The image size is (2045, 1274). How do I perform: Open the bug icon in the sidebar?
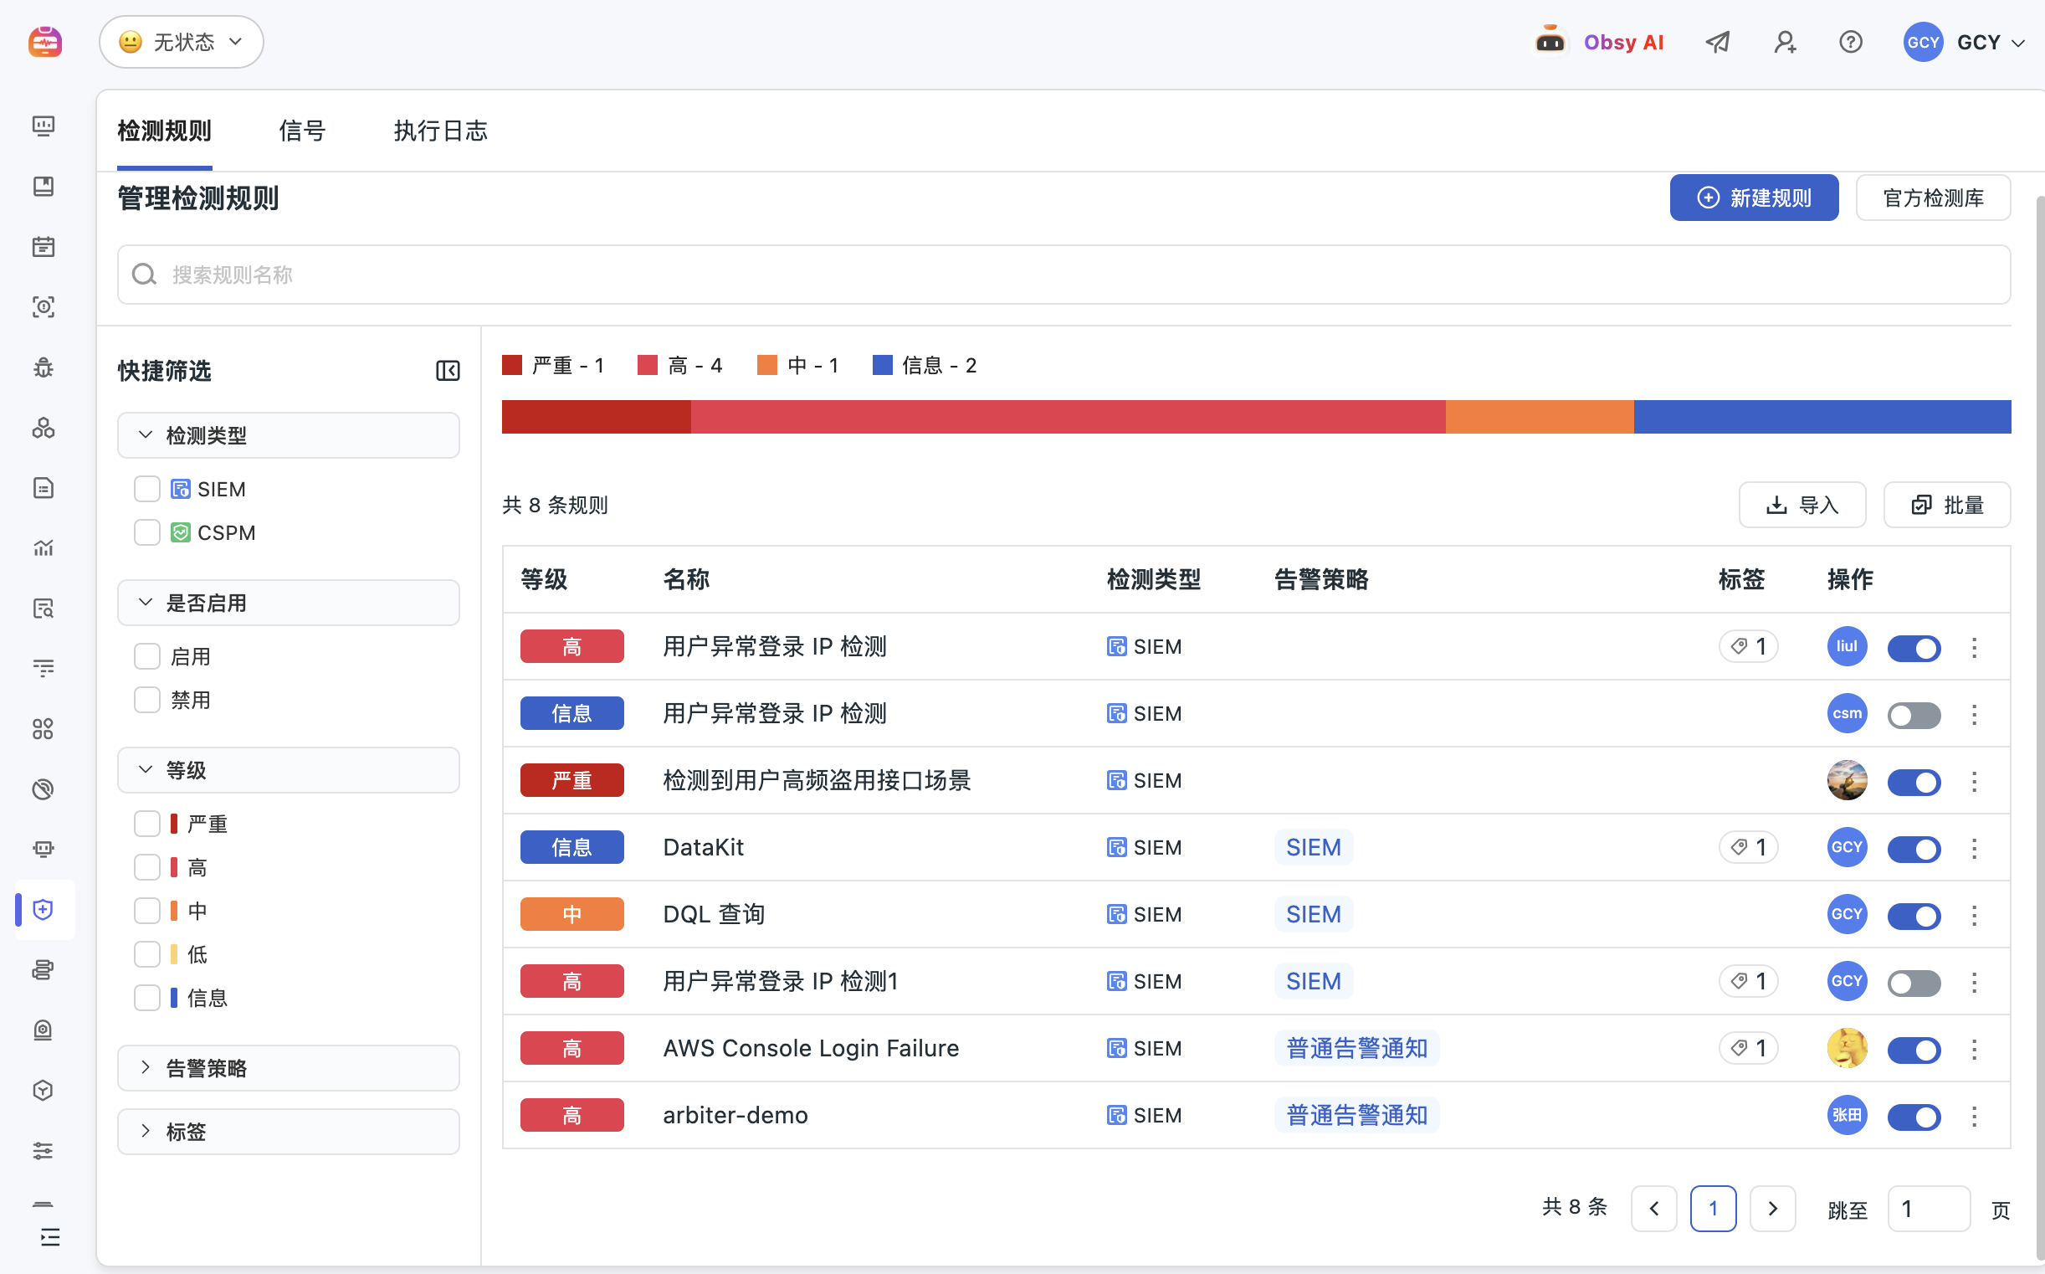[x=43, y=367]
